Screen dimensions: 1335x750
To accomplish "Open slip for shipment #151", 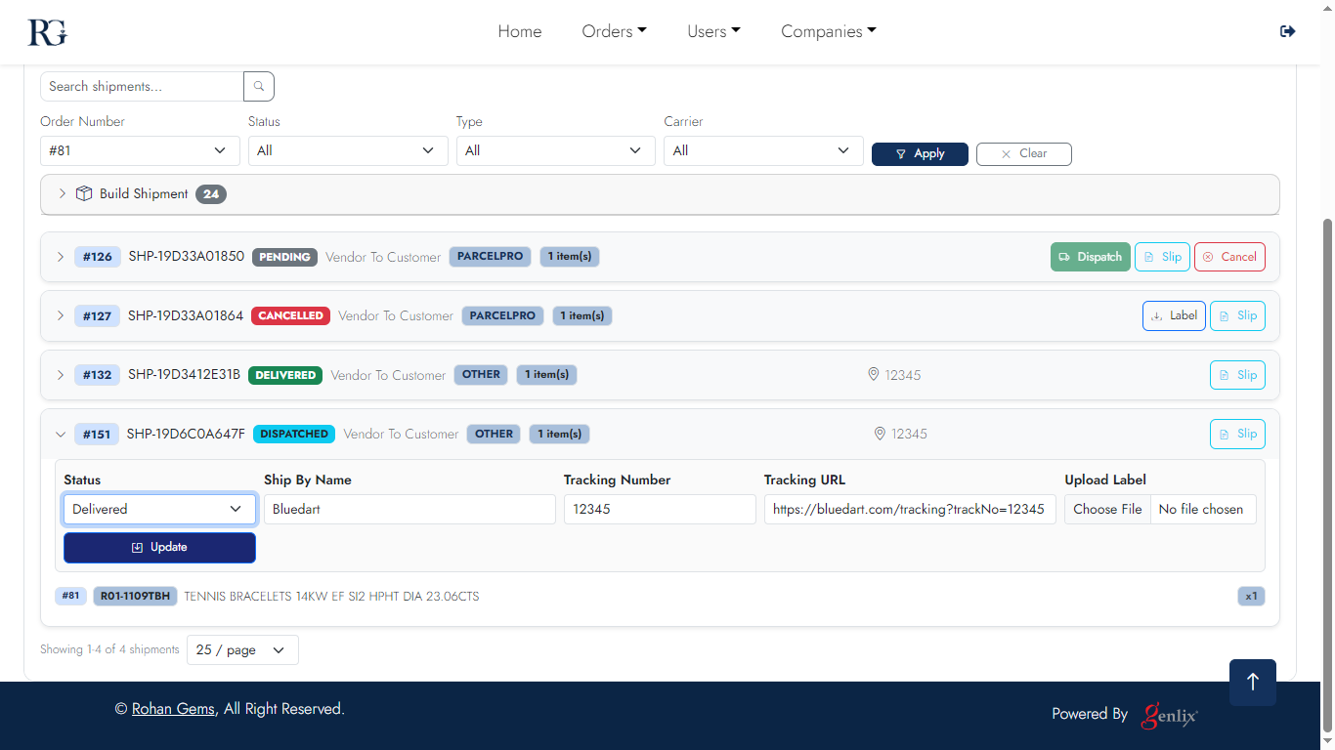I will 1236,434.
